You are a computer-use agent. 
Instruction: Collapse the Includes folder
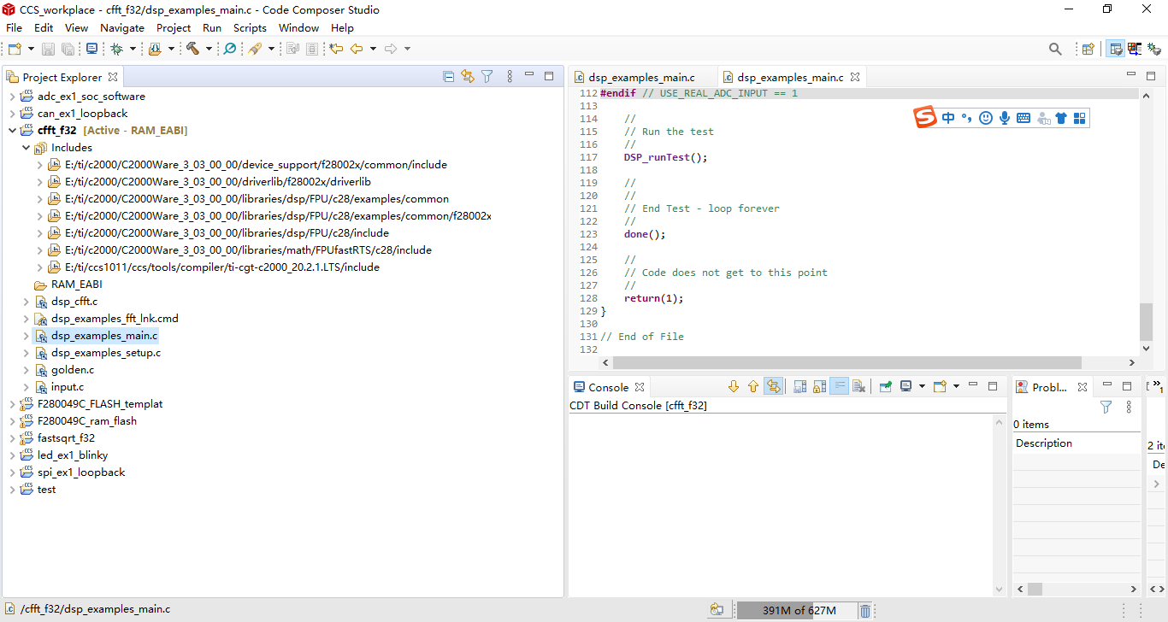pos(26,148)
